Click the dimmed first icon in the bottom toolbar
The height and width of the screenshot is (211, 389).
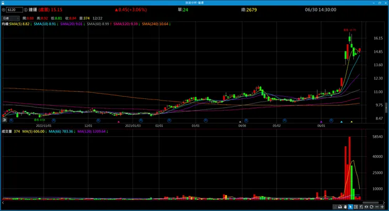tap(335, 207)
